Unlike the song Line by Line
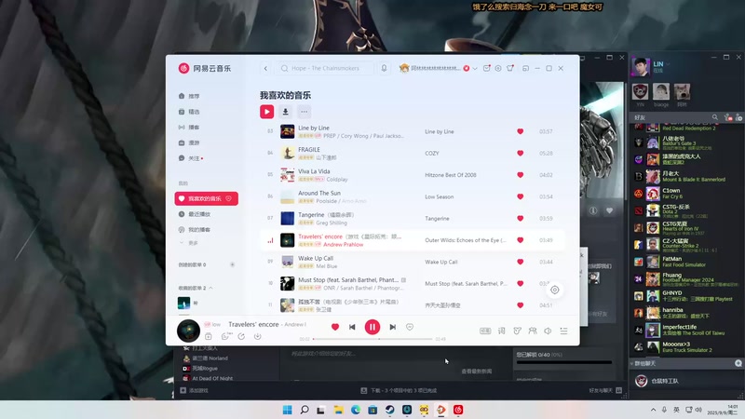The width and height of the screenshot is (745, 419). [521, 131]
